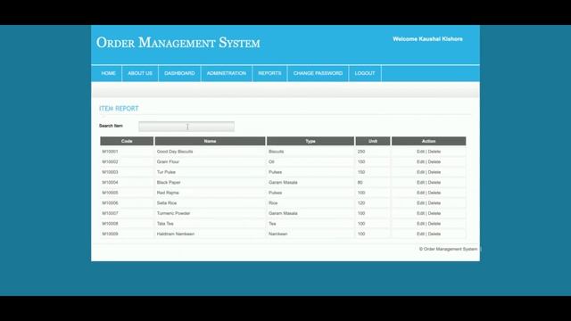Screen dimensions: 571x321
Task: Click the Code column header
Action: [127, 141]
